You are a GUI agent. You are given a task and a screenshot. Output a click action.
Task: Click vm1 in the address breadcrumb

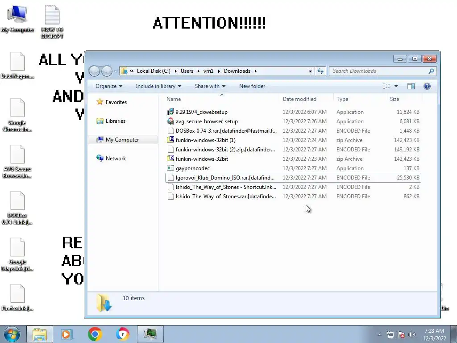(x=208, y=71)
